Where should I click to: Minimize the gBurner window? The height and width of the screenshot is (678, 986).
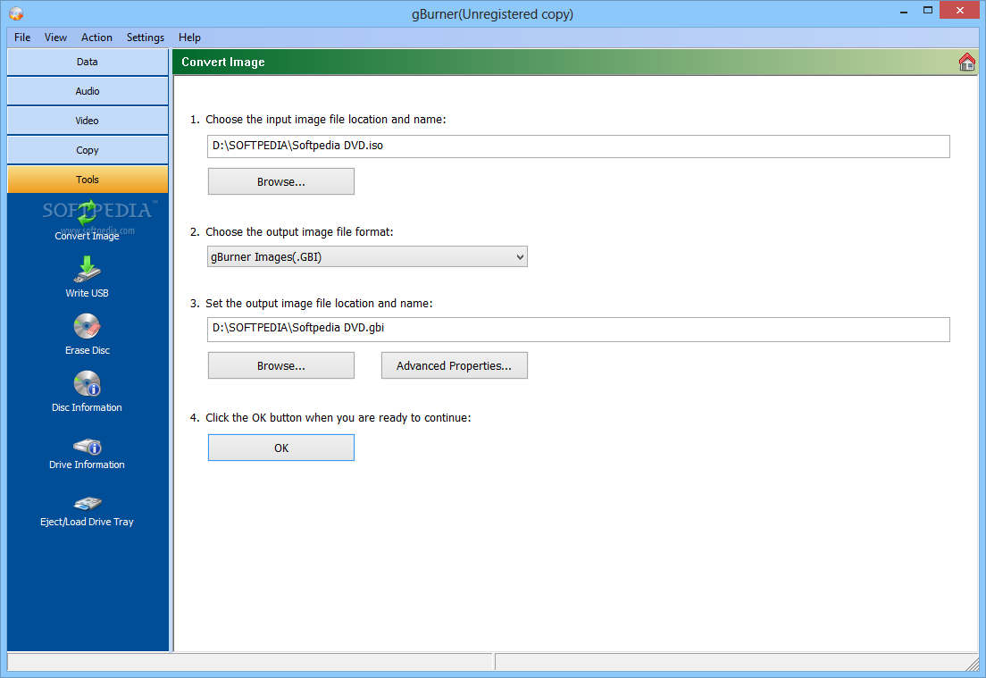tap(904, 11)
